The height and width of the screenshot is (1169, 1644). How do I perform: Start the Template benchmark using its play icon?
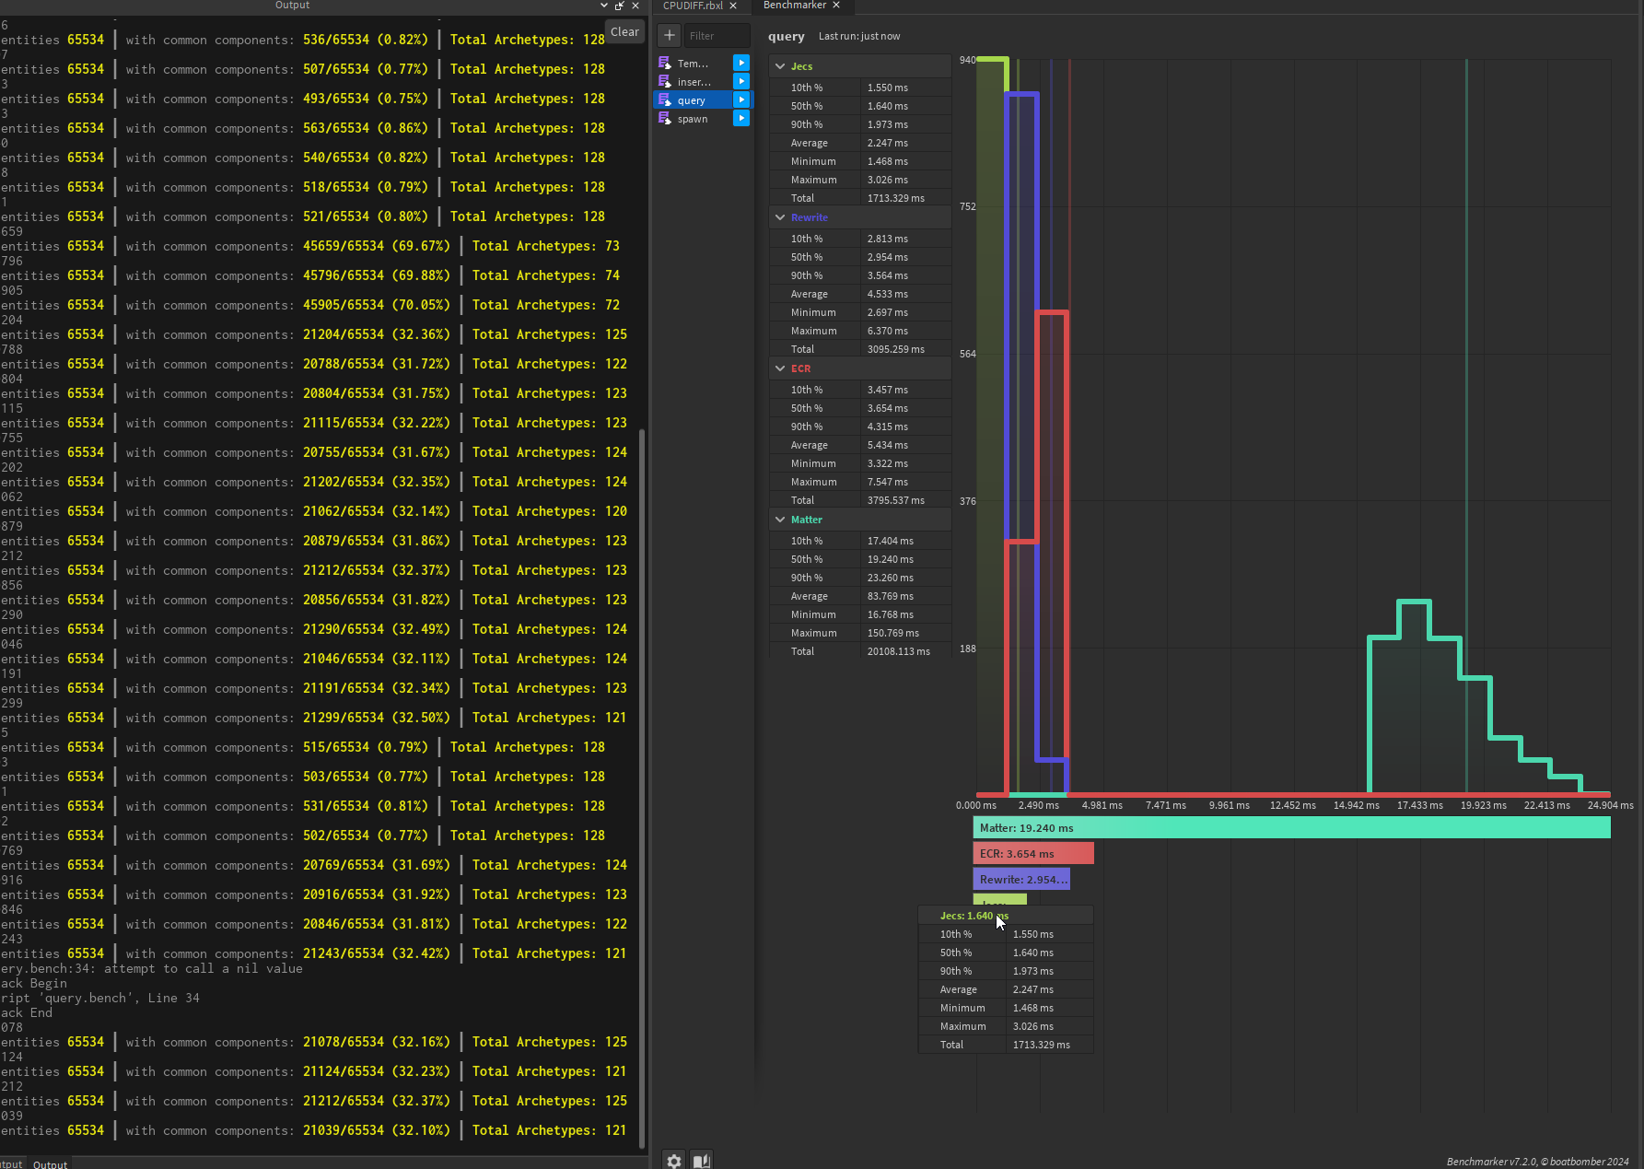point(741,63)
